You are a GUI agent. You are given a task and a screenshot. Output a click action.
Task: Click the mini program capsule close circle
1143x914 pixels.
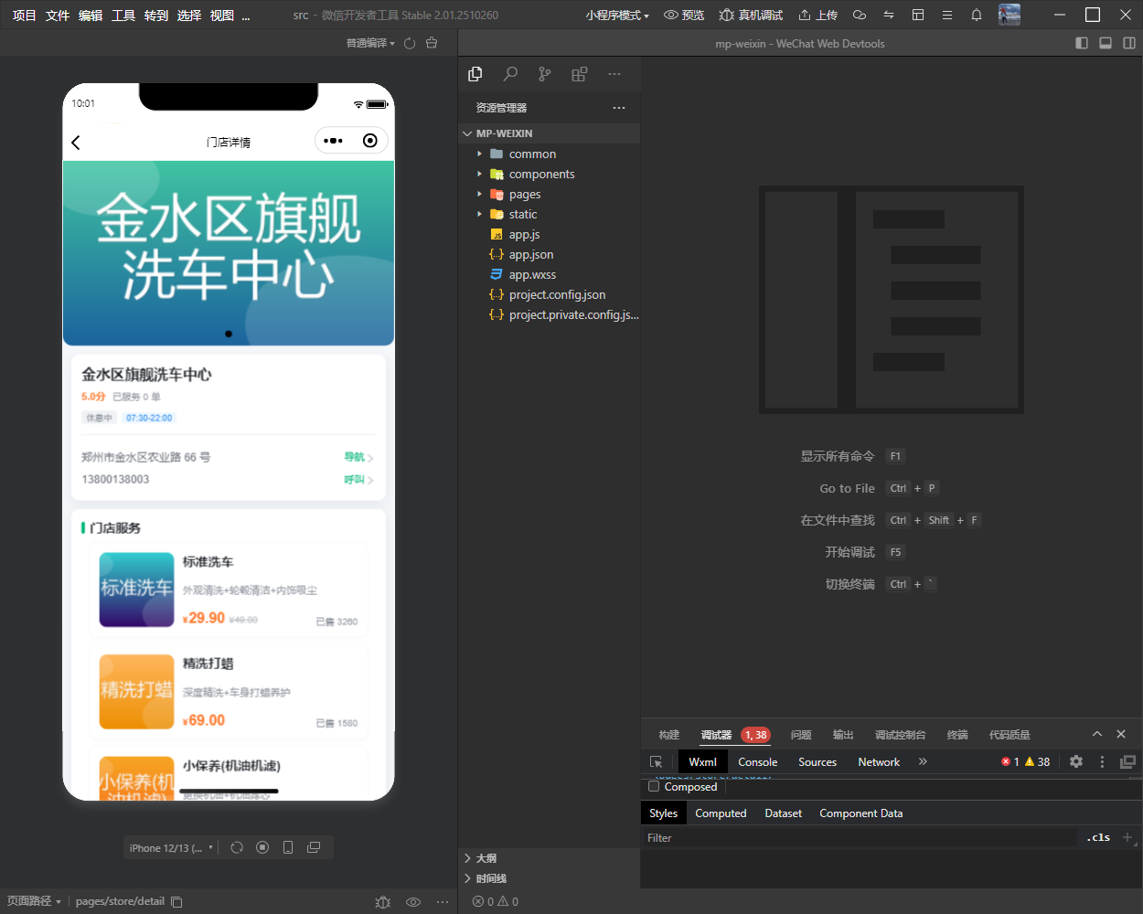pos(369,141)
